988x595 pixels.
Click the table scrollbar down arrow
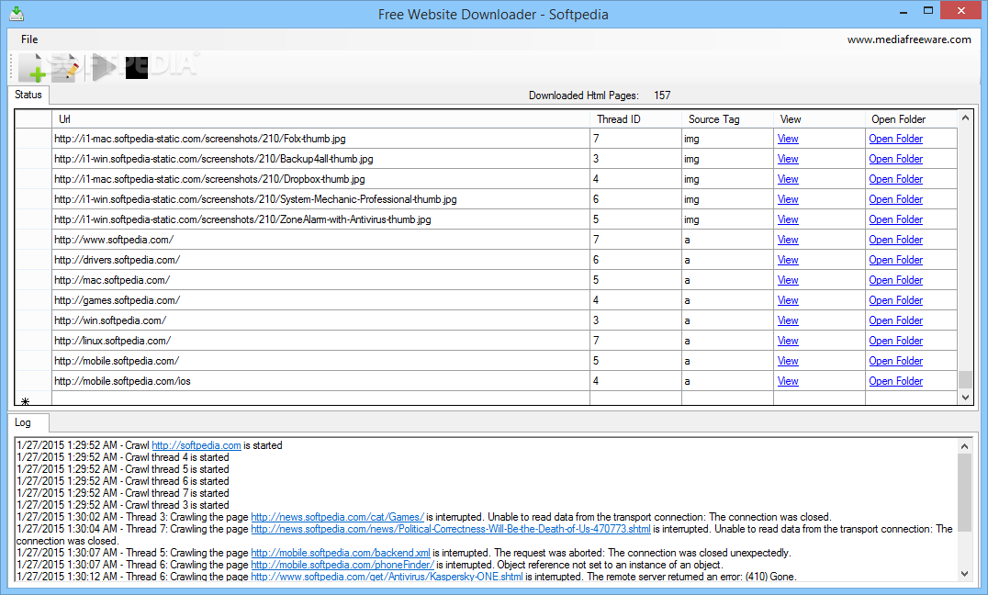tap(965, 397)
